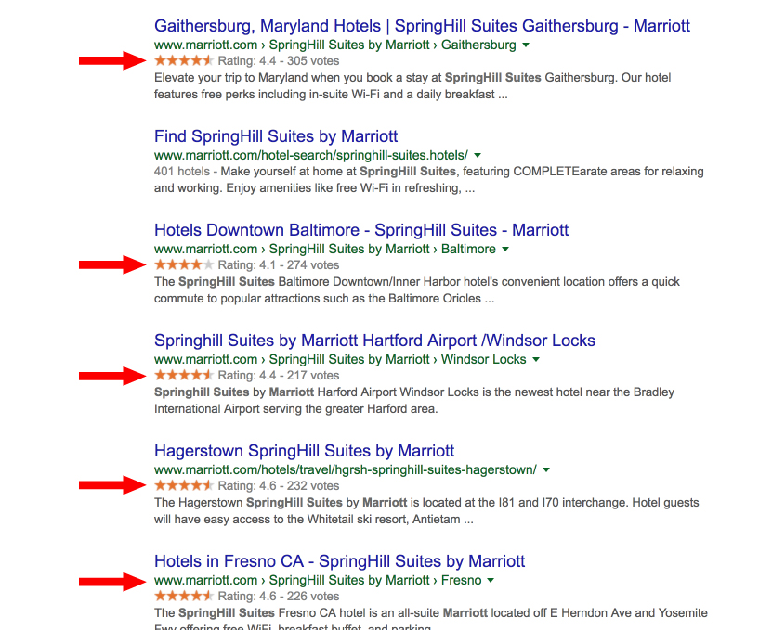Click the star rating icons for Gaithersburg result
This screenshot has height=630, width=759.
[184, 61]
